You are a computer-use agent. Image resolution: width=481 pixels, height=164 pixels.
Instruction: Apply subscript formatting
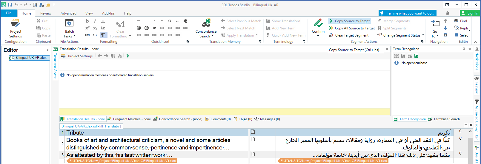pos(95,28)
